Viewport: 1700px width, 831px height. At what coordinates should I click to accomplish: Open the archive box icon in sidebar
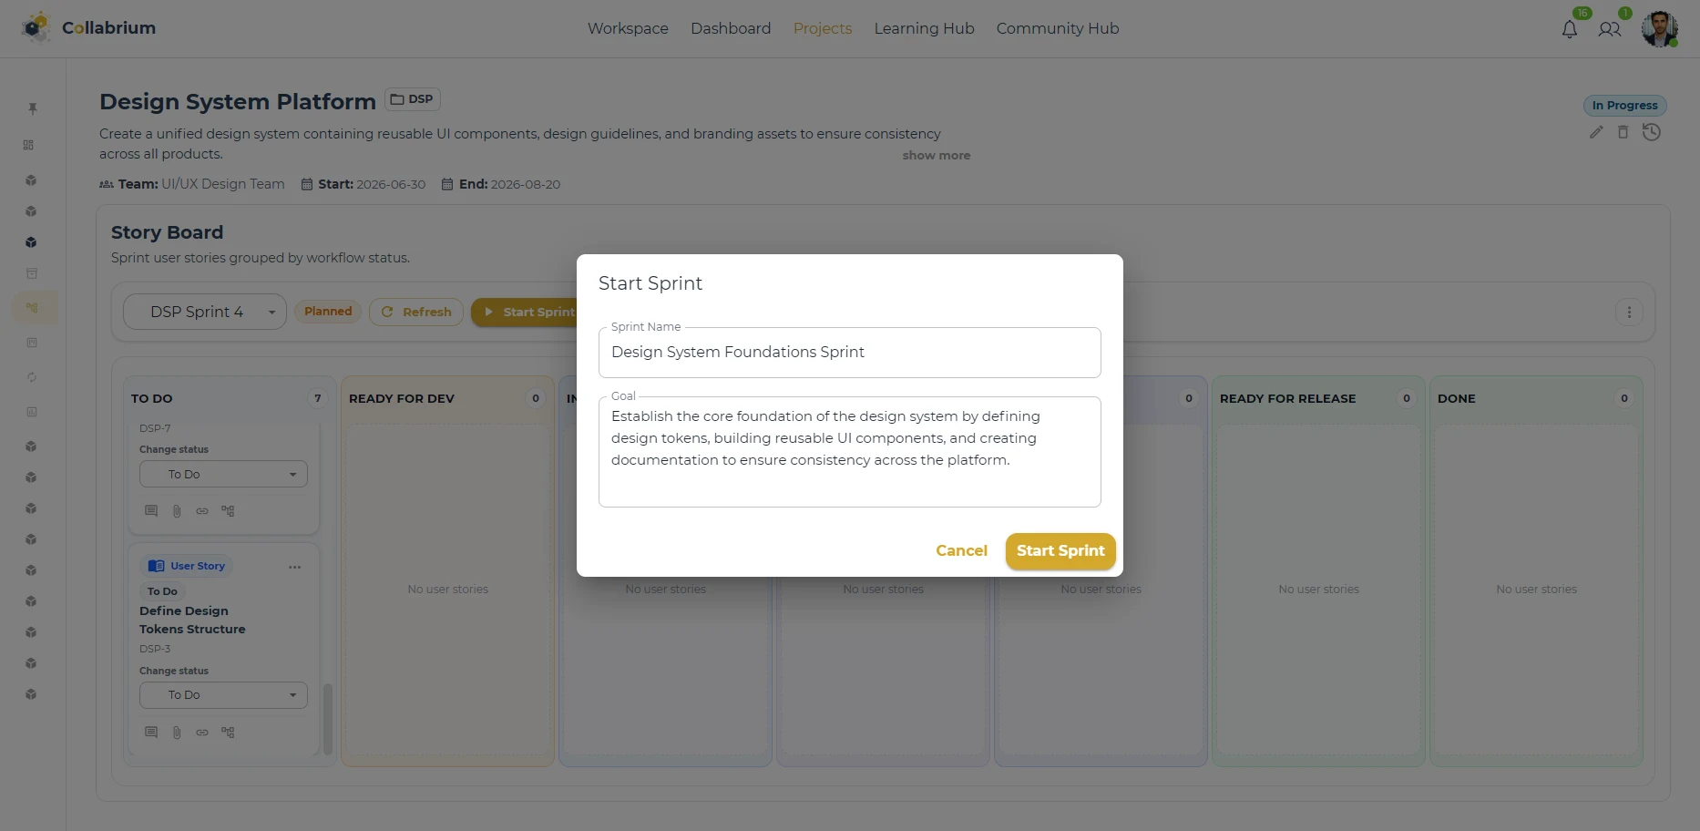tap(32, 273)
